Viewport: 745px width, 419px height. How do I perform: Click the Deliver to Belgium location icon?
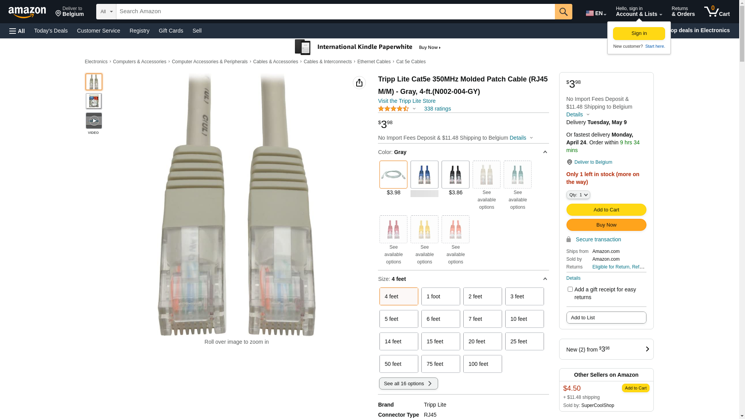[59, 14]
